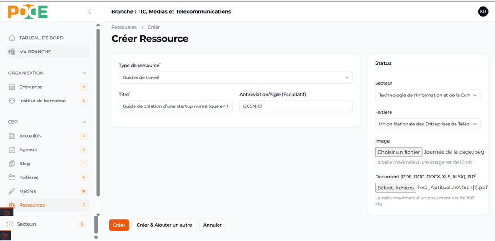Open the Type de ressource dropdown

coord(236,77)
